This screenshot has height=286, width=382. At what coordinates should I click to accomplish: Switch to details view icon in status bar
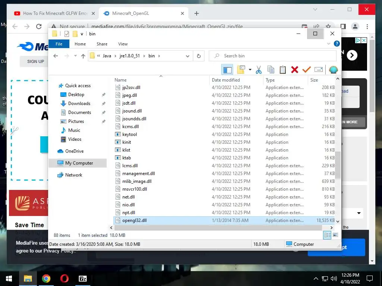click(327, 235)
